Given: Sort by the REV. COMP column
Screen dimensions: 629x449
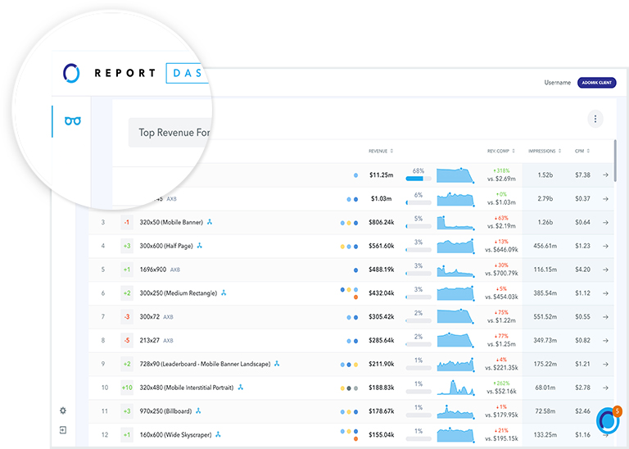Looking at the screenshot, I should (x=501, y=151).
